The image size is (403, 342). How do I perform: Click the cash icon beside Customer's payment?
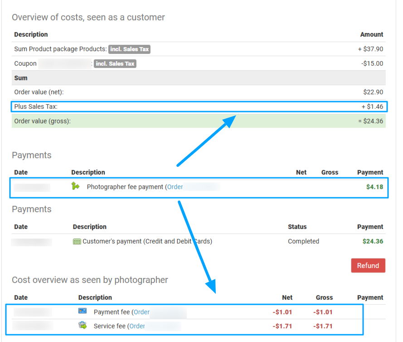[x=77, y=241]
